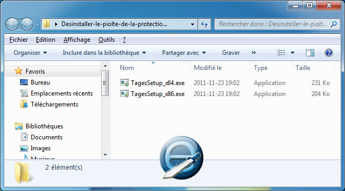The width and height of the screenshot is (345, 191).
Task: Open the Affichage menu
Action: tap(77, 40)
